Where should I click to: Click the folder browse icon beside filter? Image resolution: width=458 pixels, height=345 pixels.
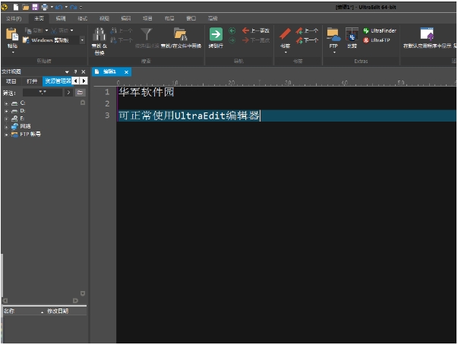click(80, 93)
